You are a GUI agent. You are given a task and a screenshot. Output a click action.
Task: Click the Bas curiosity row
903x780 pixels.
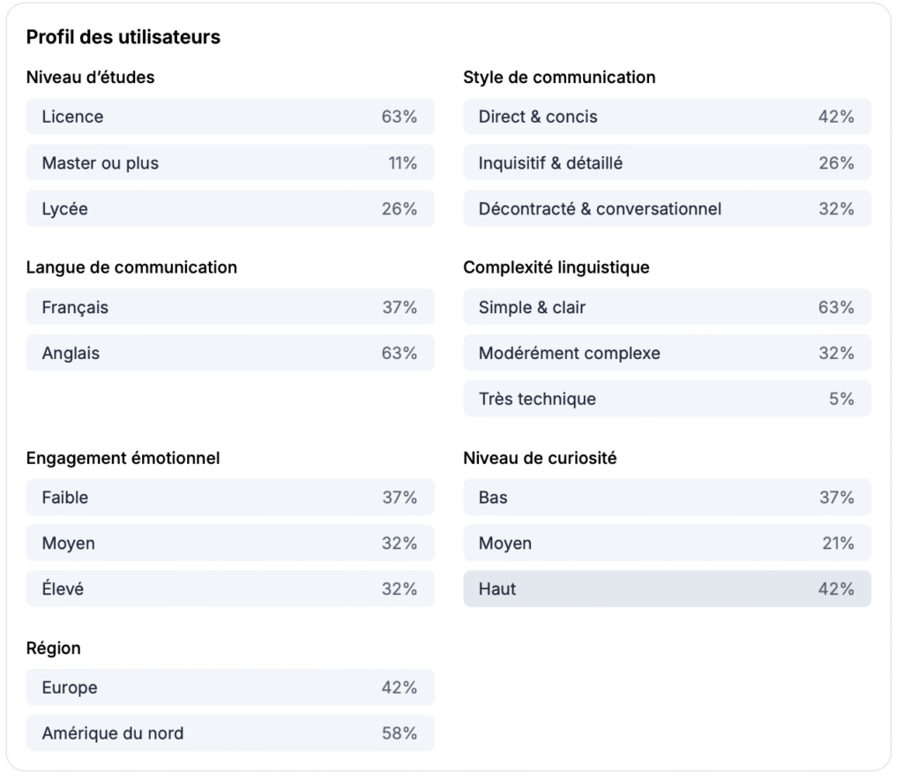point(667,498)
